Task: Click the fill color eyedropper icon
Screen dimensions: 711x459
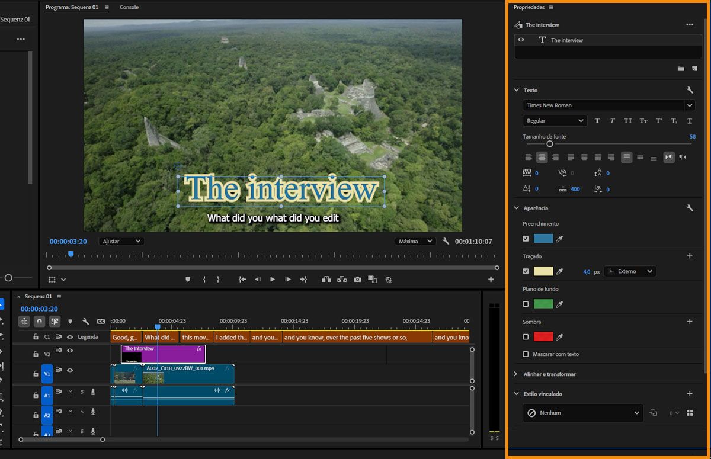Action: tap(559, 239)
